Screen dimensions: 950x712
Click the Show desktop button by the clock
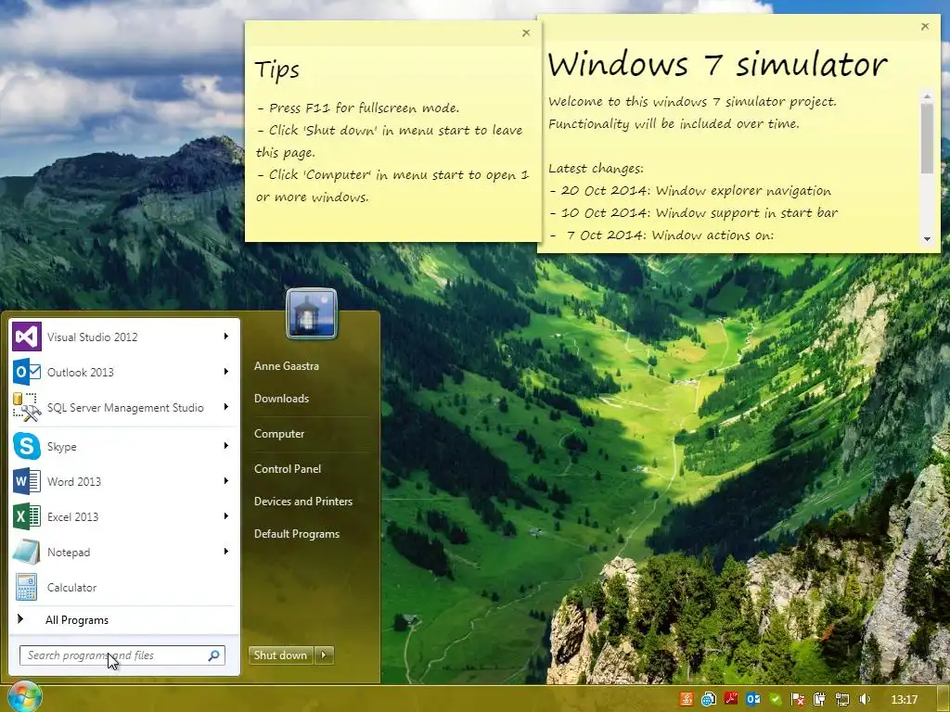pos(944,699)
